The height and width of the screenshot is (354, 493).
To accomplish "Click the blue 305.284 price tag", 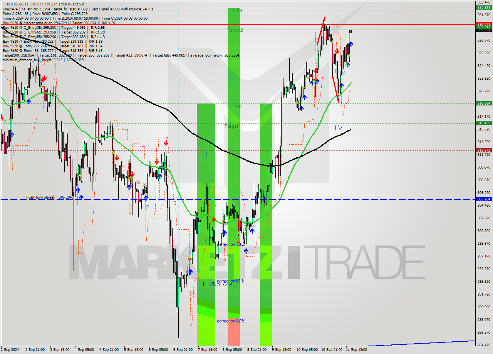I will click(x=484, y=199).
